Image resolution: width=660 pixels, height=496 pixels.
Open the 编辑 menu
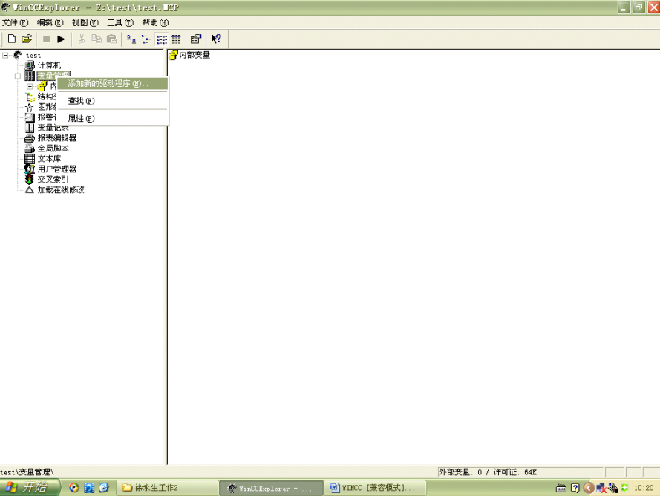[x=50, y=22]
